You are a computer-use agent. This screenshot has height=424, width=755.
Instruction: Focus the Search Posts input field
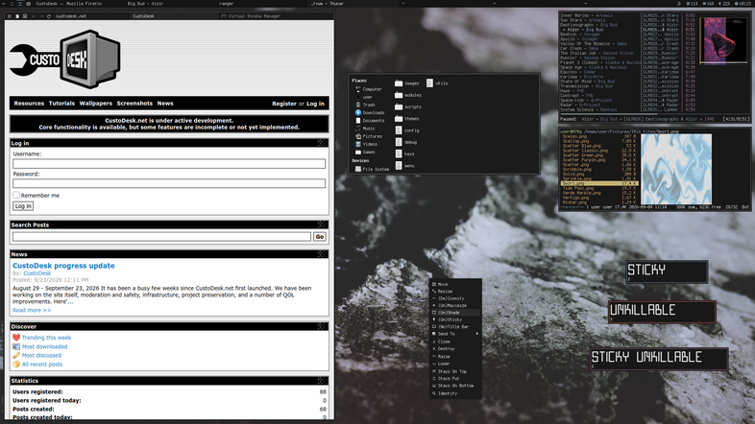(161, 237)
